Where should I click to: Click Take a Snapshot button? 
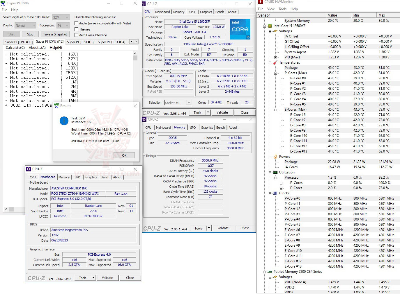tap(55, 34)
